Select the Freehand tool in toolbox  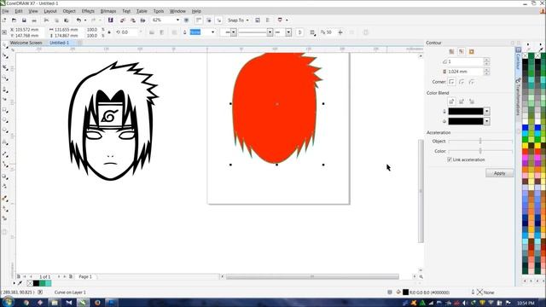(5, 90)
